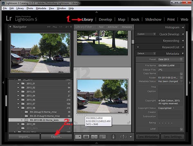The image size is (193, 146).
Task: Hide right panel with the edge arrow
Action: tap(190, 83)
